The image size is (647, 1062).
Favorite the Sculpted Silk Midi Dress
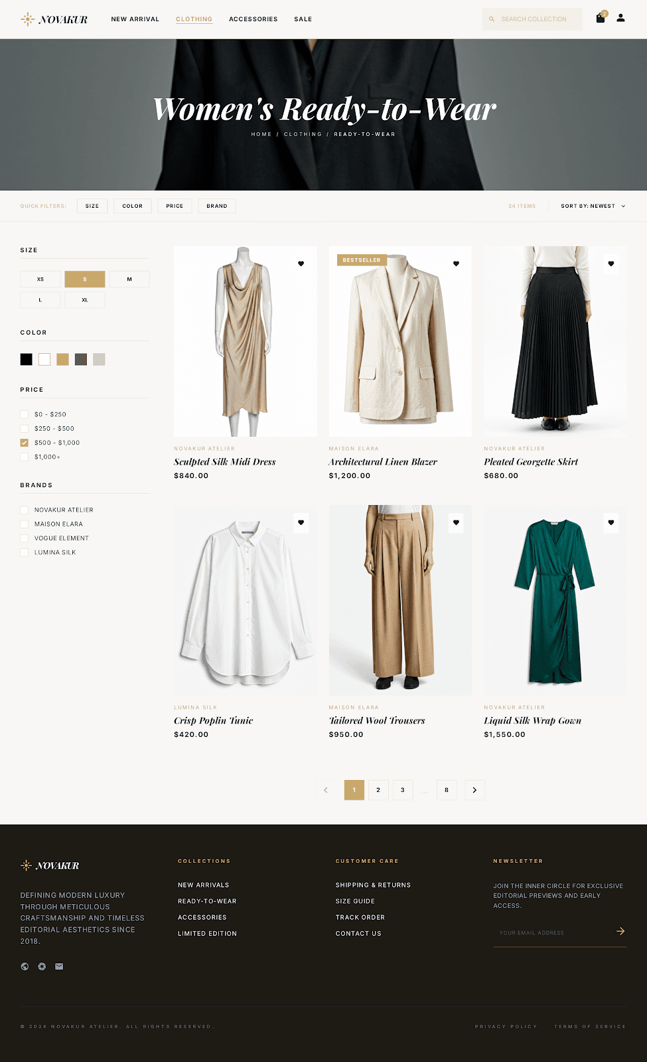(x=301, y=264)
